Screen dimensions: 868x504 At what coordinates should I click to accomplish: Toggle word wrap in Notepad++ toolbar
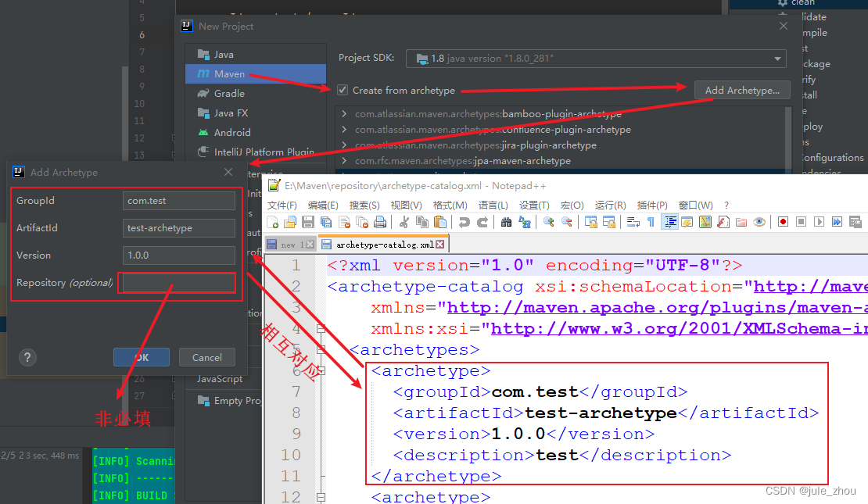pos(633,223)
